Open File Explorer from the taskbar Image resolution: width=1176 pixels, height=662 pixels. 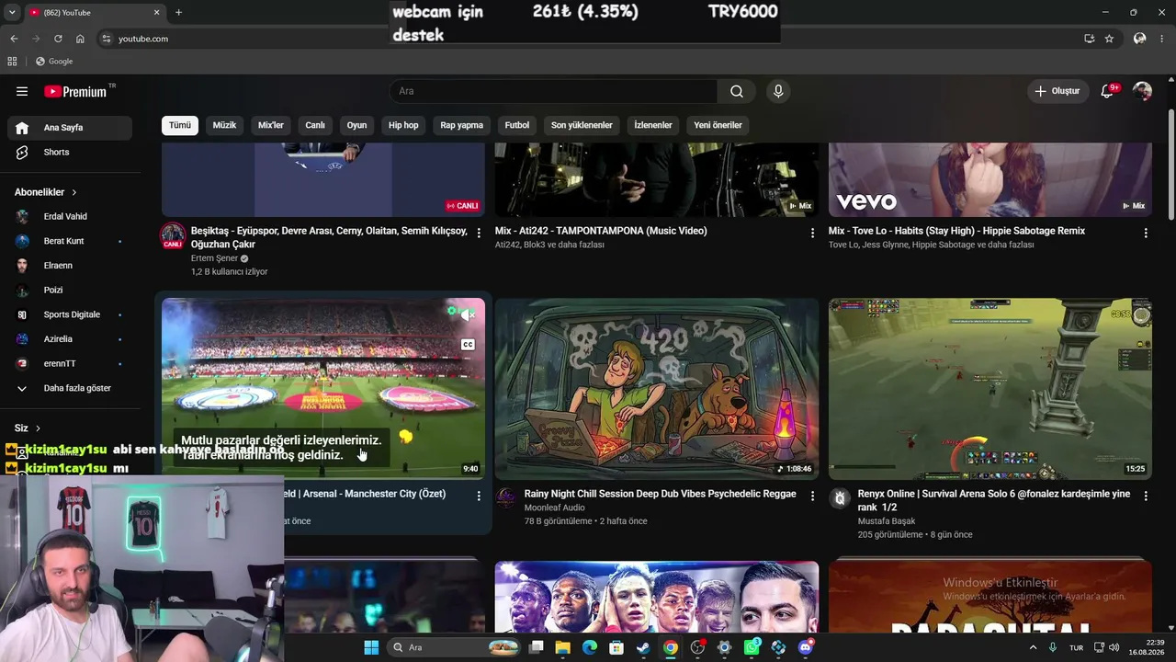pos(562,647)
